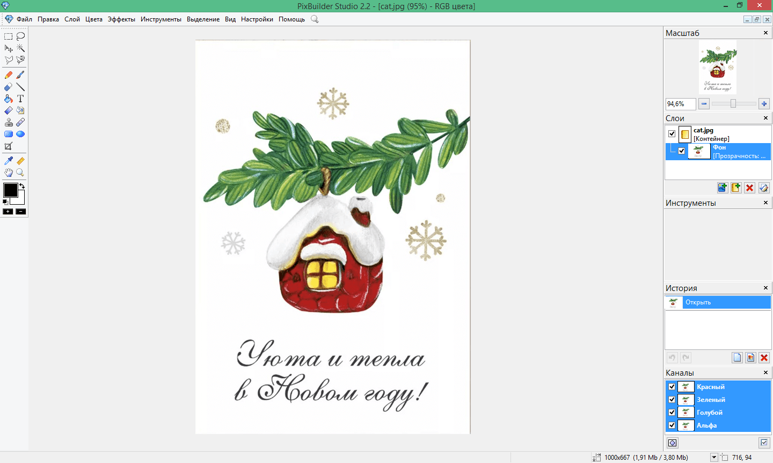
Task: Select the Открыть history entry
Action: pos(718,302)
